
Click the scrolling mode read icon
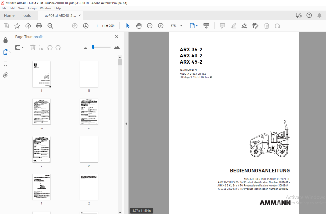tap(206, 26)
